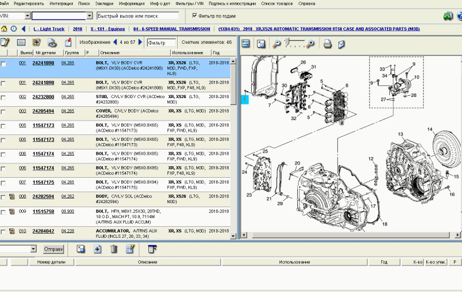Click the swap panels icon above illustration

(x=245, y=43)
